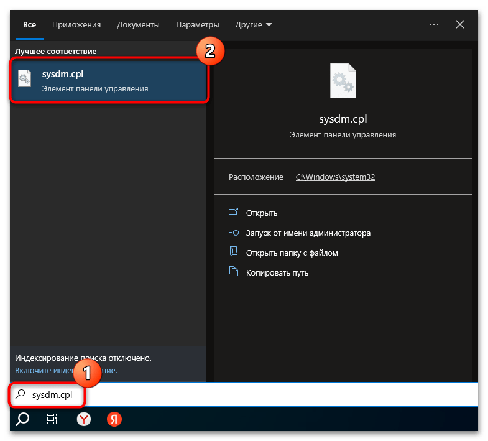Click the magnifier icon in search box

[21, 394]
